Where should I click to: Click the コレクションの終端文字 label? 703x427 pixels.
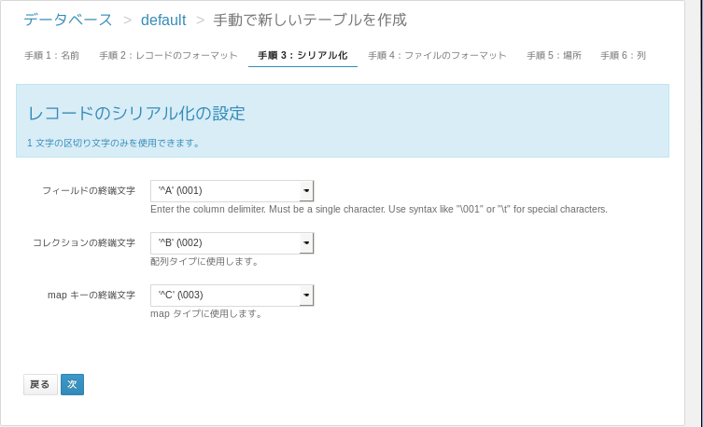pos(84,243)
